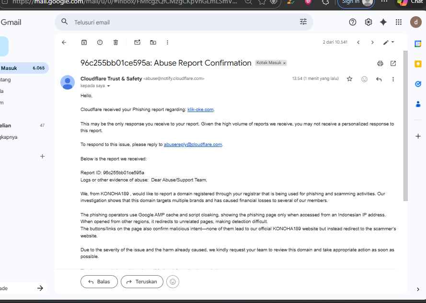The image size is (426, 303).
Task: Focus the Telusuri email search field
Action: tap(184, 22)
